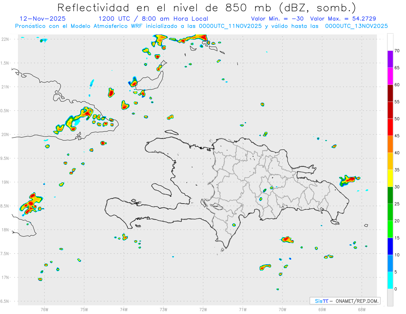
Task: Click the '18N' latitude label
Action: [6, 230]
